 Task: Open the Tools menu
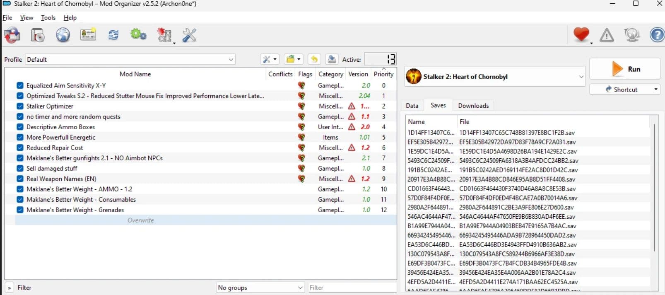coord(48,18)
